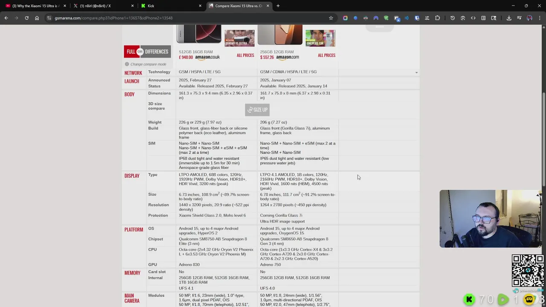Screen dimensions: 546x307
Task: Close the n8irl X tab
Action: pyautogui.click(x=132, y=6)
